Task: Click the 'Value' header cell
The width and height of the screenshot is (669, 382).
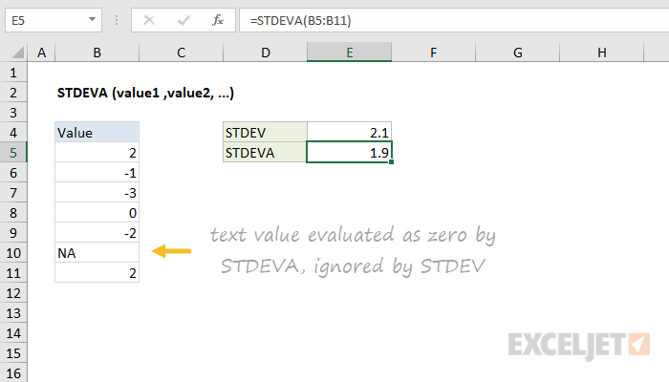Action: pyautogui.click(x=97, y=133)
